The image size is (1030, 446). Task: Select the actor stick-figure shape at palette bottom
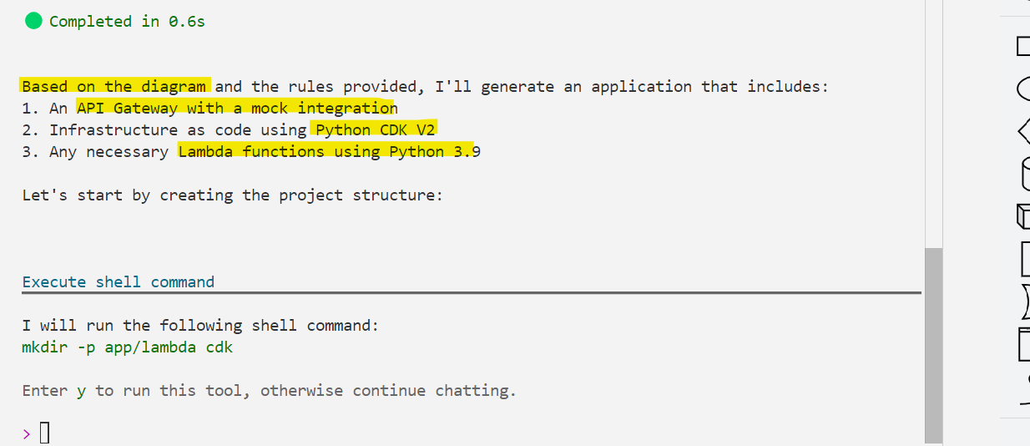pos(1026,381)
